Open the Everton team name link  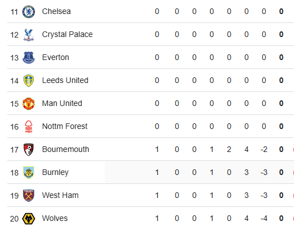(56, 57)
